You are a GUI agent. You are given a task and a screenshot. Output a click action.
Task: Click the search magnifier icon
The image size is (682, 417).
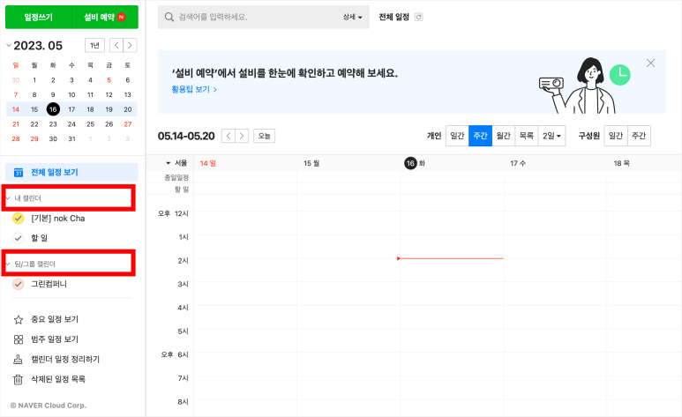coord(169,17)
